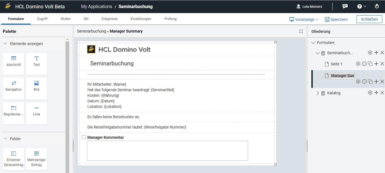This screenshot has width=385, height=173.
Task: Add page to Seminarbuch... form with plus
Action: click(x=376, y=53)
